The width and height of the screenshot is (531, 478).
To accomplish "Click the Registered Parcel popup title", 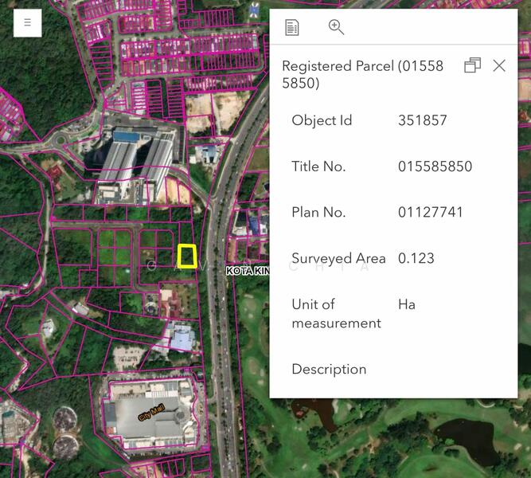I will point(362,74).
